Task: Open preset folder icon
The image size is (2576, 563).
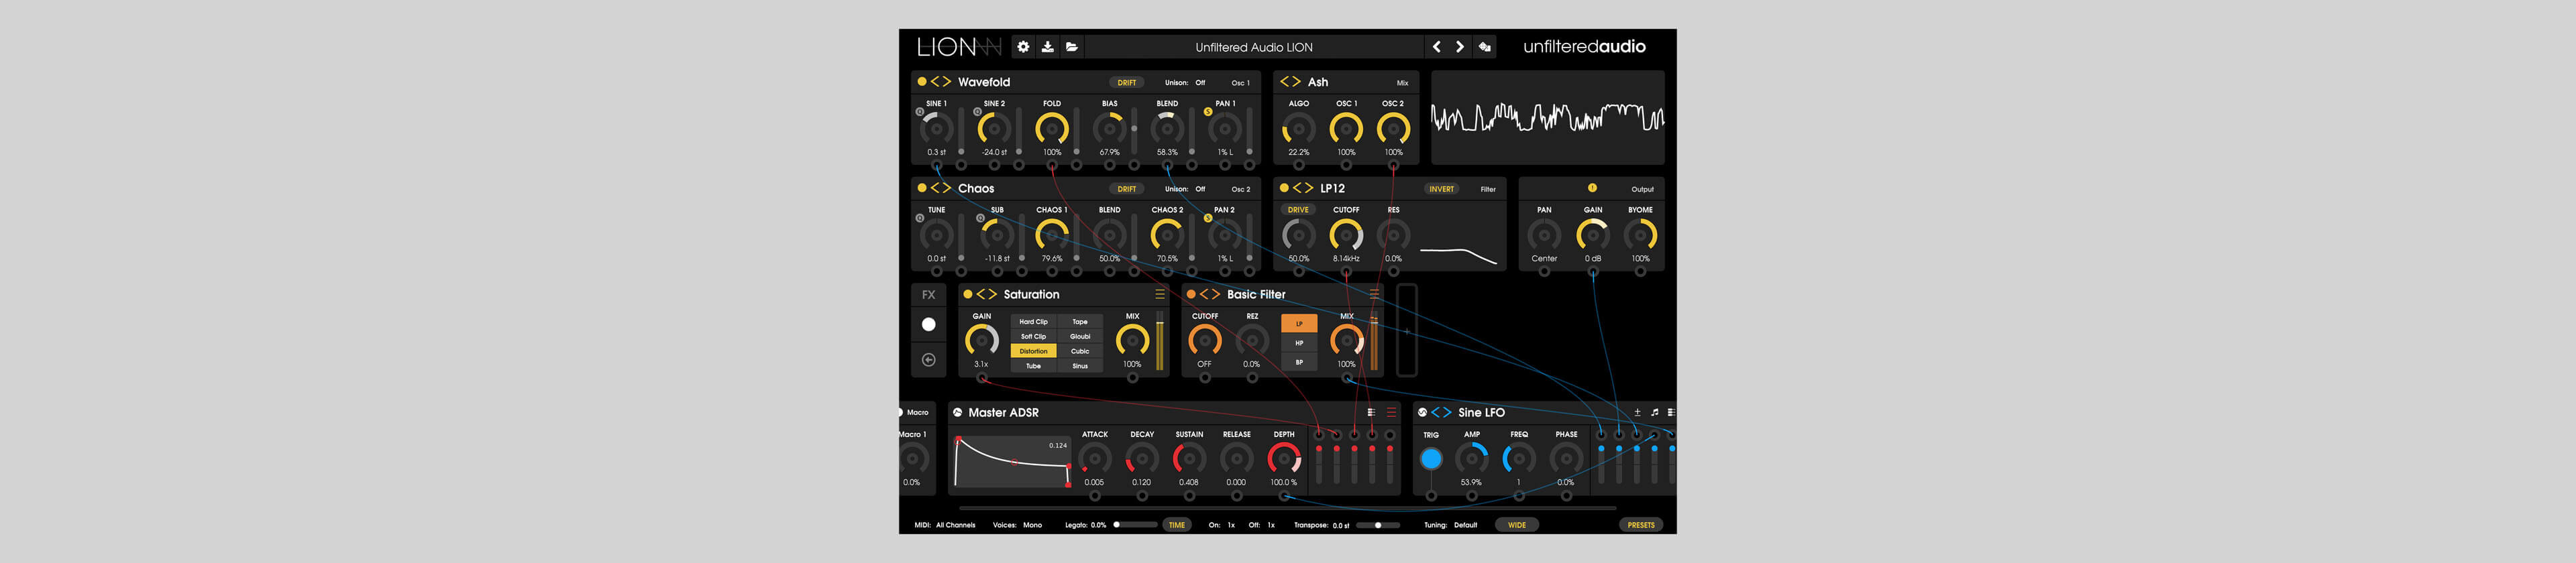Action: 1071,47
